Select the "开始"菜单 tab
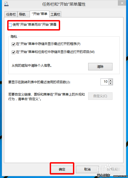 click(40, 14)
